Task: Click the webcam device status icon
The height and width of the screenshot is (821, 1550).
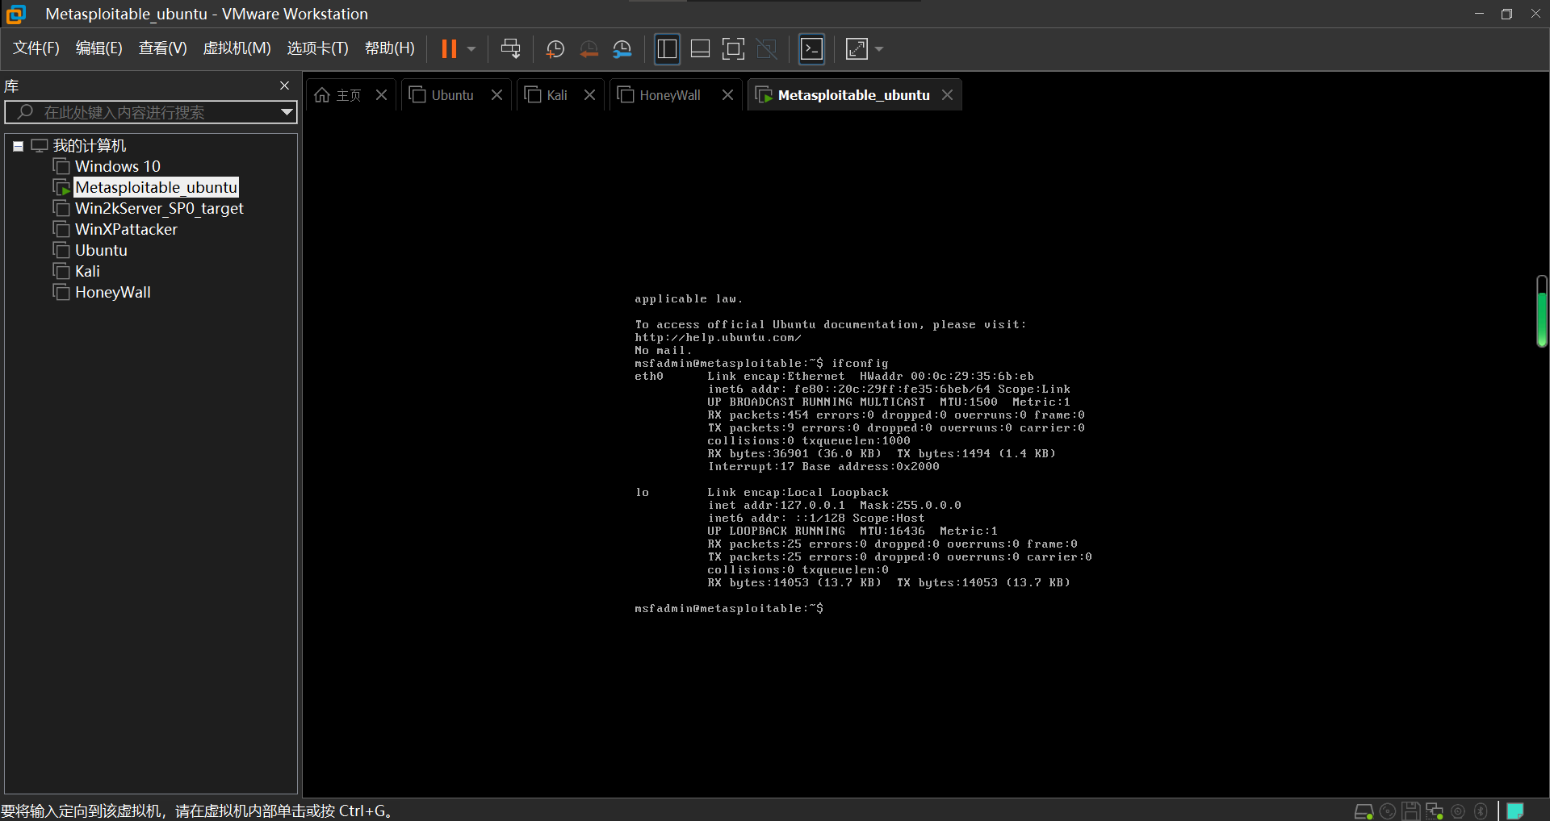Action: [1458, 811]
